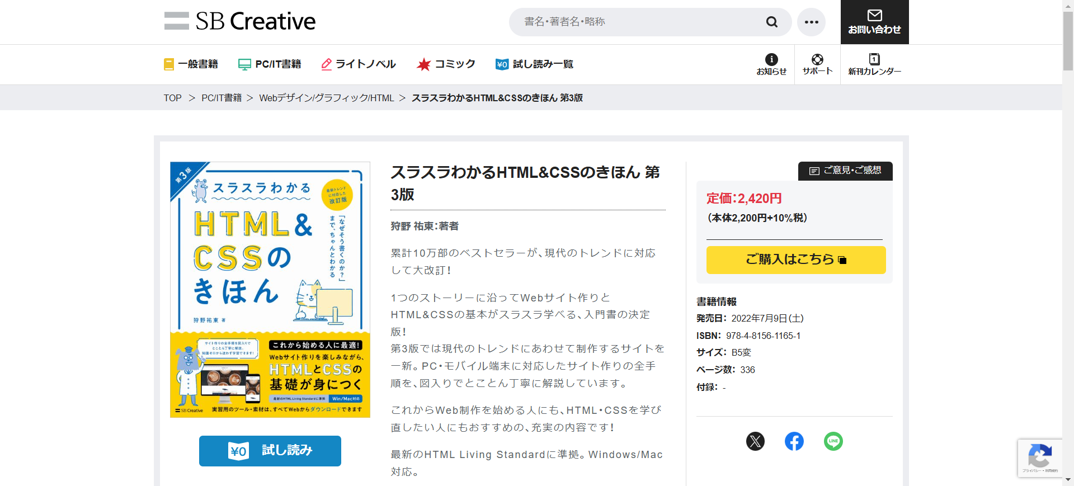Click the book title heading スラスラわかるHTML&CSSのきほん 第3版
The height and width of the screenshot is (486, 1074).
526,183
